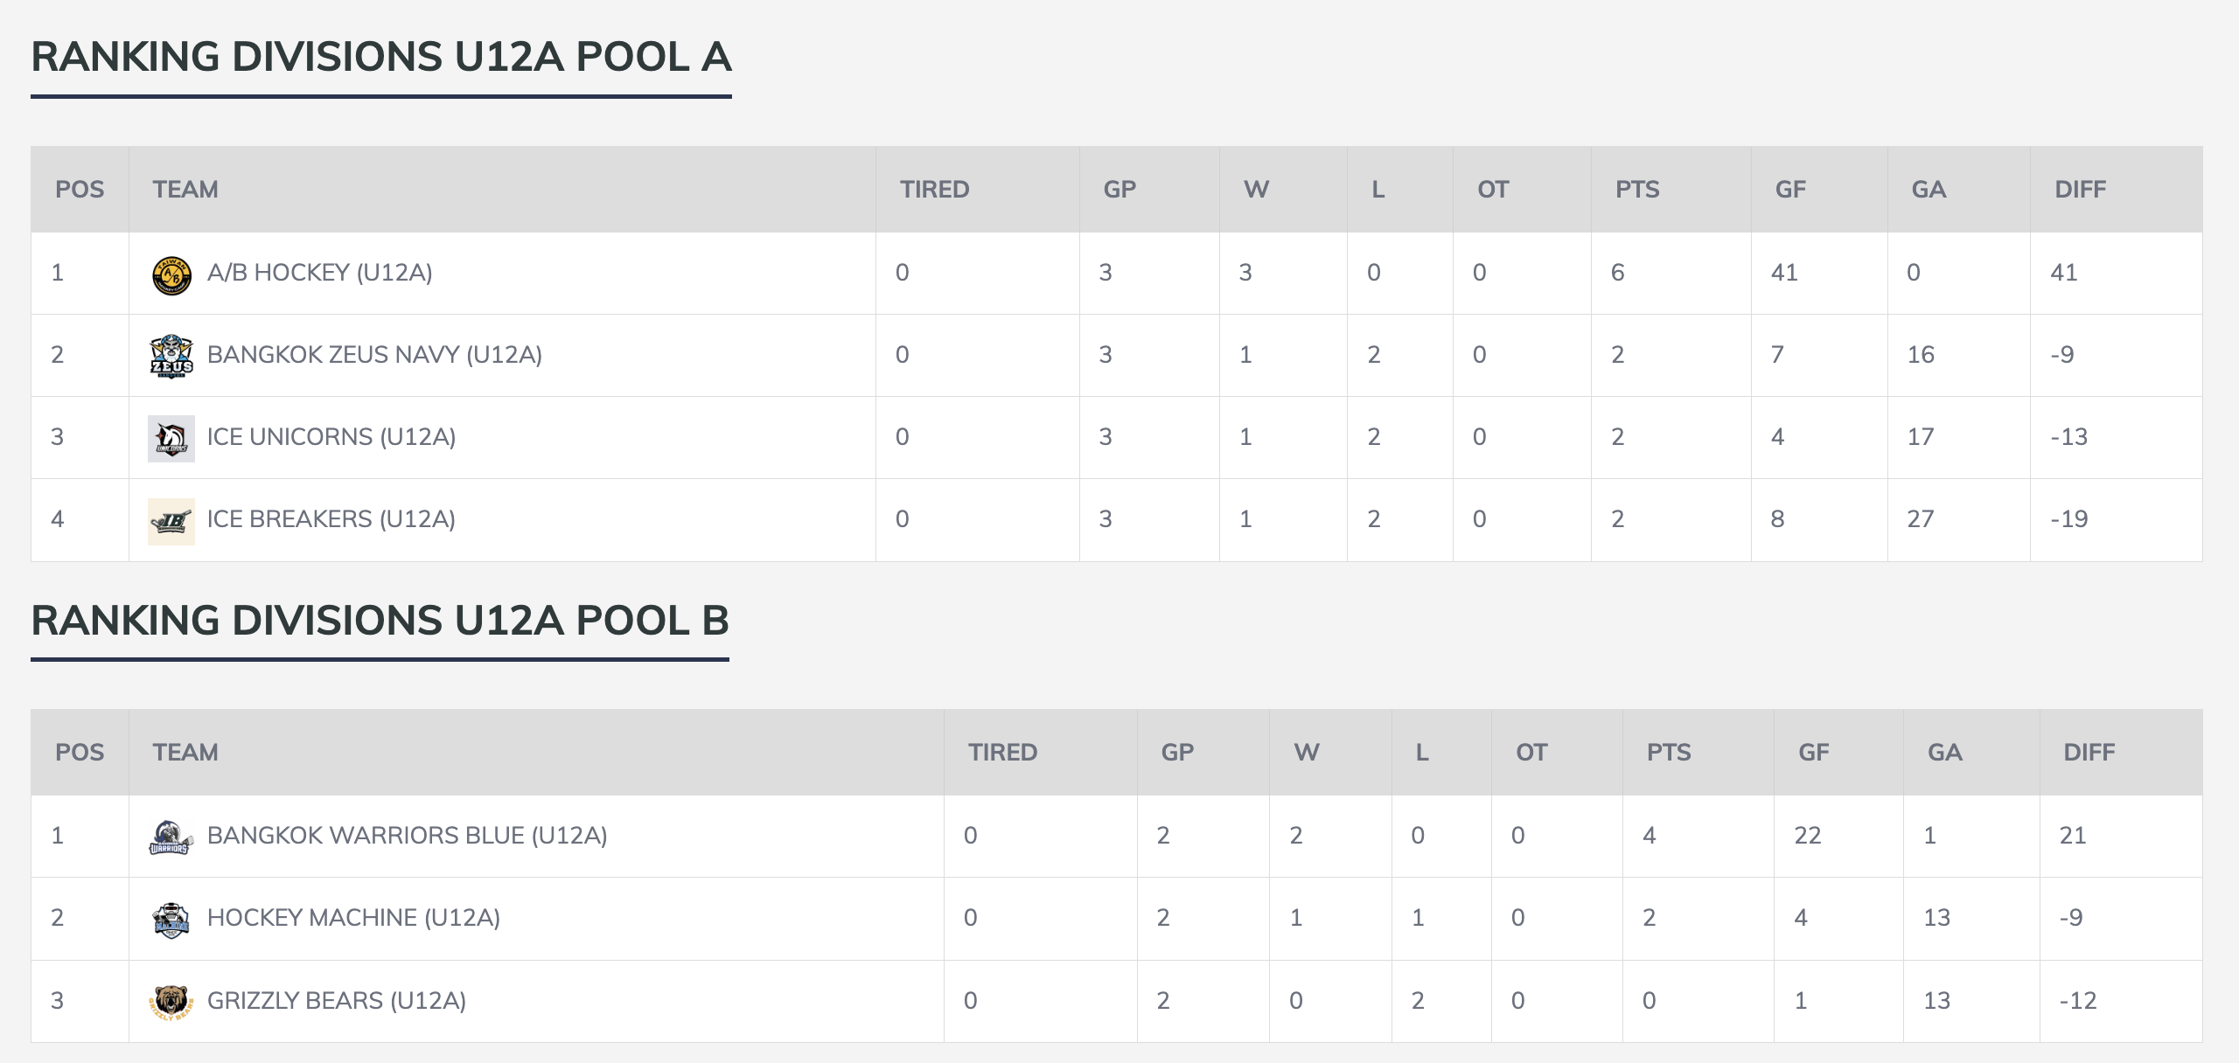The image size is (2239, 1063).
Task: Click the Ice Unicorns team logo
Action: click(x=171, y=438)
